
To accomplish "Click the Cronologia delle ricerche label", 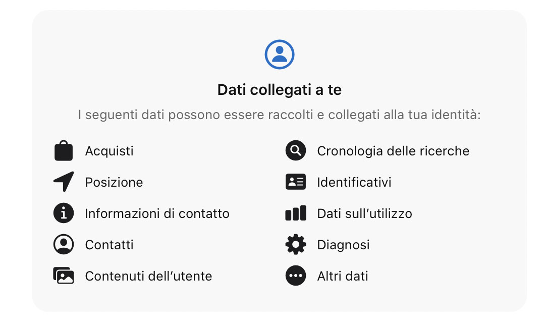I will click(x=393, y=150).
